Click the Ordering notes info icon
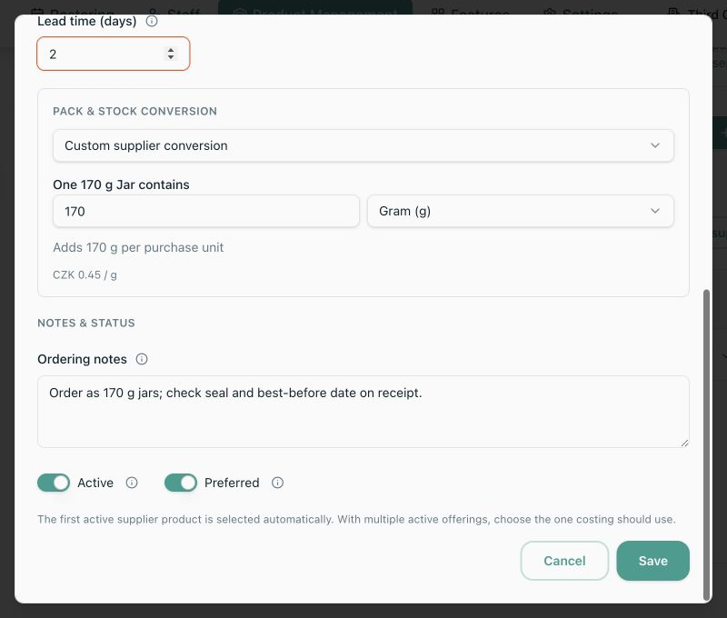Image resolution: width=727 pixels, height=618 pixels. tap(142, 359)
